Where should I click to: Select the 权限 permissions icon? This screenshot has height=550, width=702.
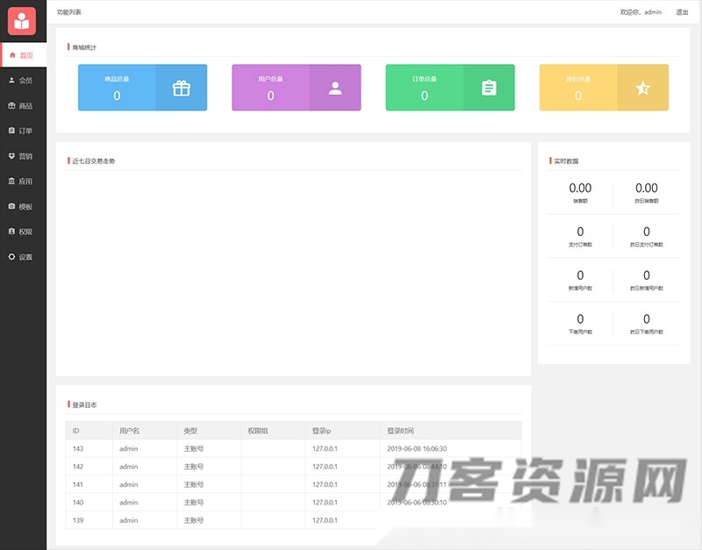12,232
